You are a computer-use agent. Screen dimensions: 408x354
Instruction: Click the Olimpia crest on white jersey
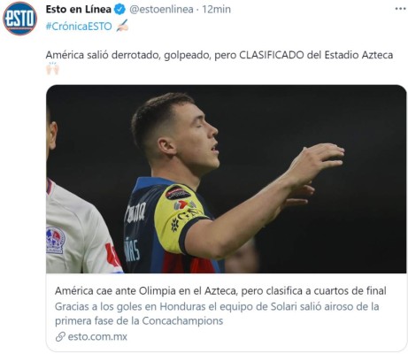(55, 240)
